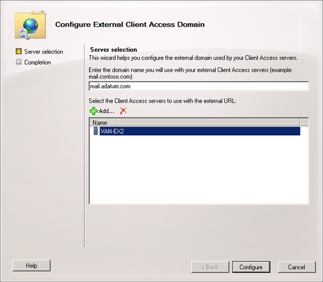Click the Server selection section heading
Screen dimensions: 323x282
click(x=114, y=50)
